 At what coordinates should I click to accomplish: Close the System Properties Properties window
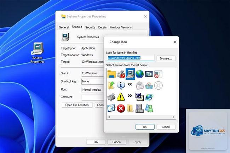coord(145,16)
